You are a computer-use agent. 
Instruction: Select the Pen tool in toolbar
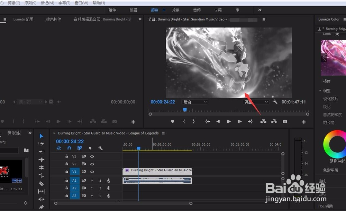click(x=41, y=207)
